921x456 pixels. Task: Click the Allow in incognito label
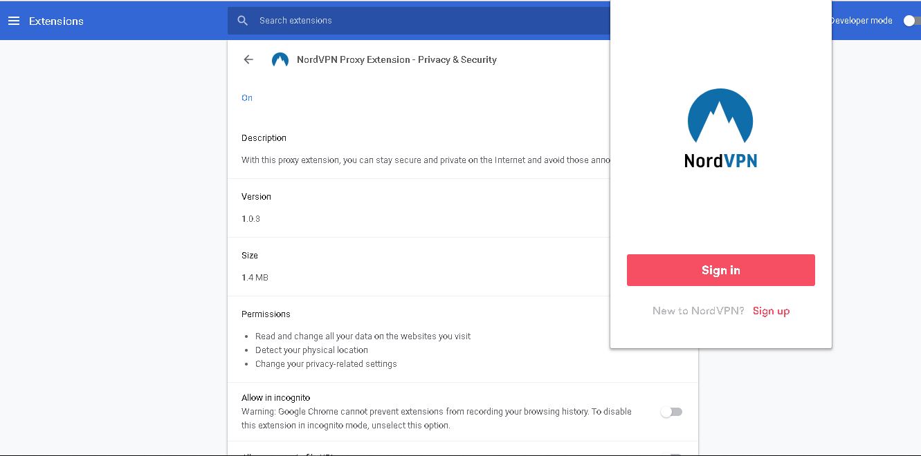(275, 398)
